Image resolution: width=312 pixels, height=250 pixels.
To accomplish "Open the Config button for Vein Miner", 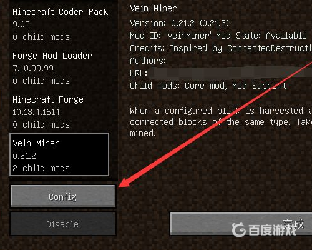I will [63, 196].
